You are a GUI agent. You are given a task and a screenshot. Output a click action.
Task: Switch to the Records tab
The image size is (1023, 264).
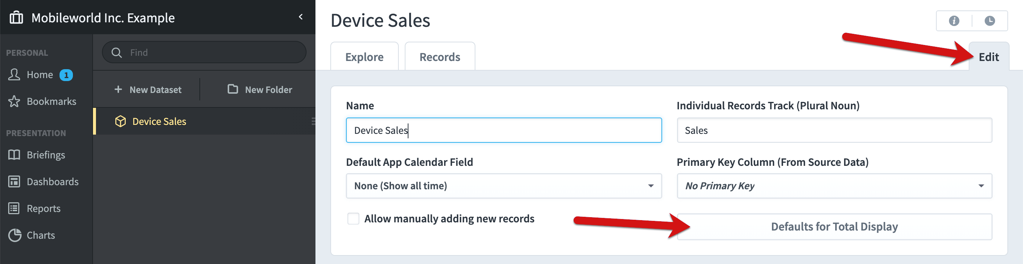click(440, 57)
